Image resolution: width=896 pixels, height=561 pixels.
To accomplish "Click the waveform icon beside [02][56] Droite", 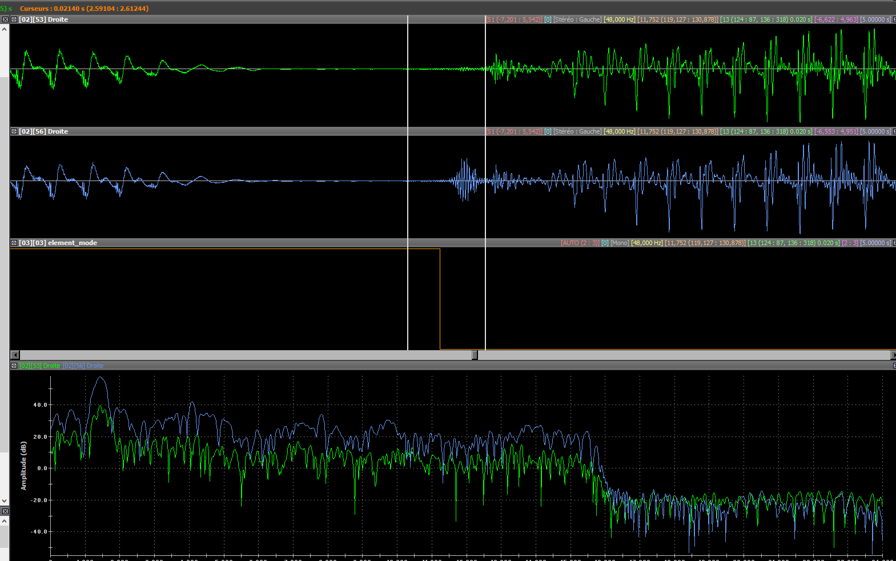I will coord(14,131).
